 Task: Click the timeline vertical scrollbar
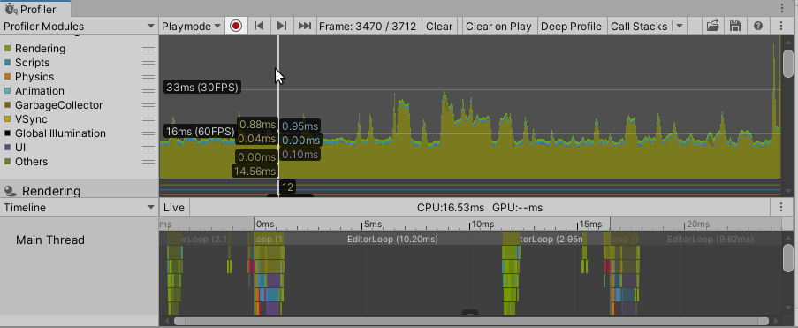pos(787,257)
